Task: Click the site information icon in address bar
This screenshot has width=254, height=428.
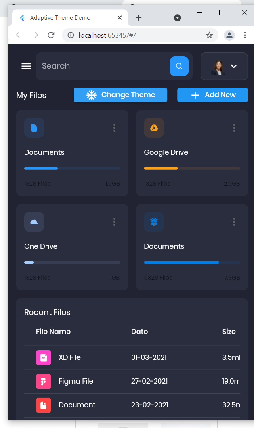Action: (x=71, y=35)
